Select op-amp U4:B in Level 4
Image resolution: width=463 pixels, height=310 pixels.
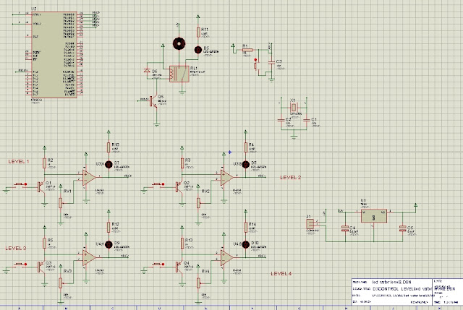pyautogui.click(x=226, y=258)
